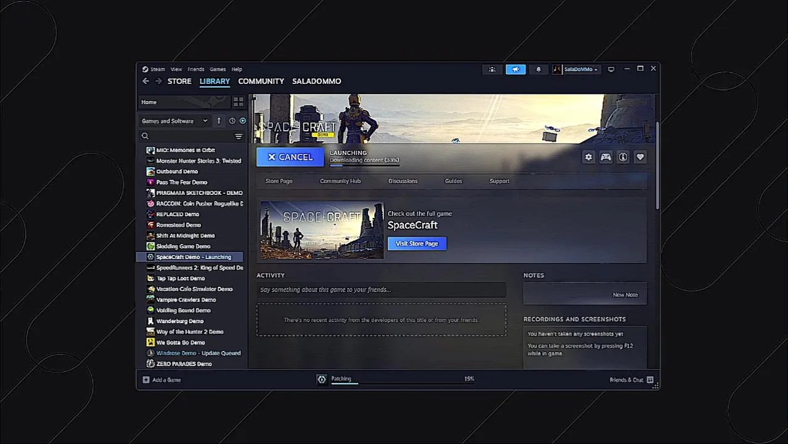Click the Outbound Demo game icon

[x=150, y=171]
